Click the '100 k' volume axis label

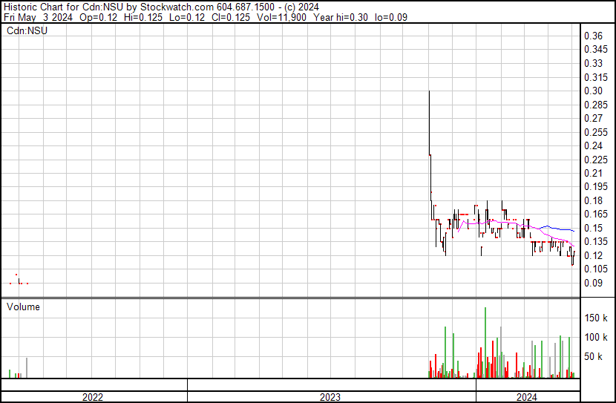click(x=596, y=337)
